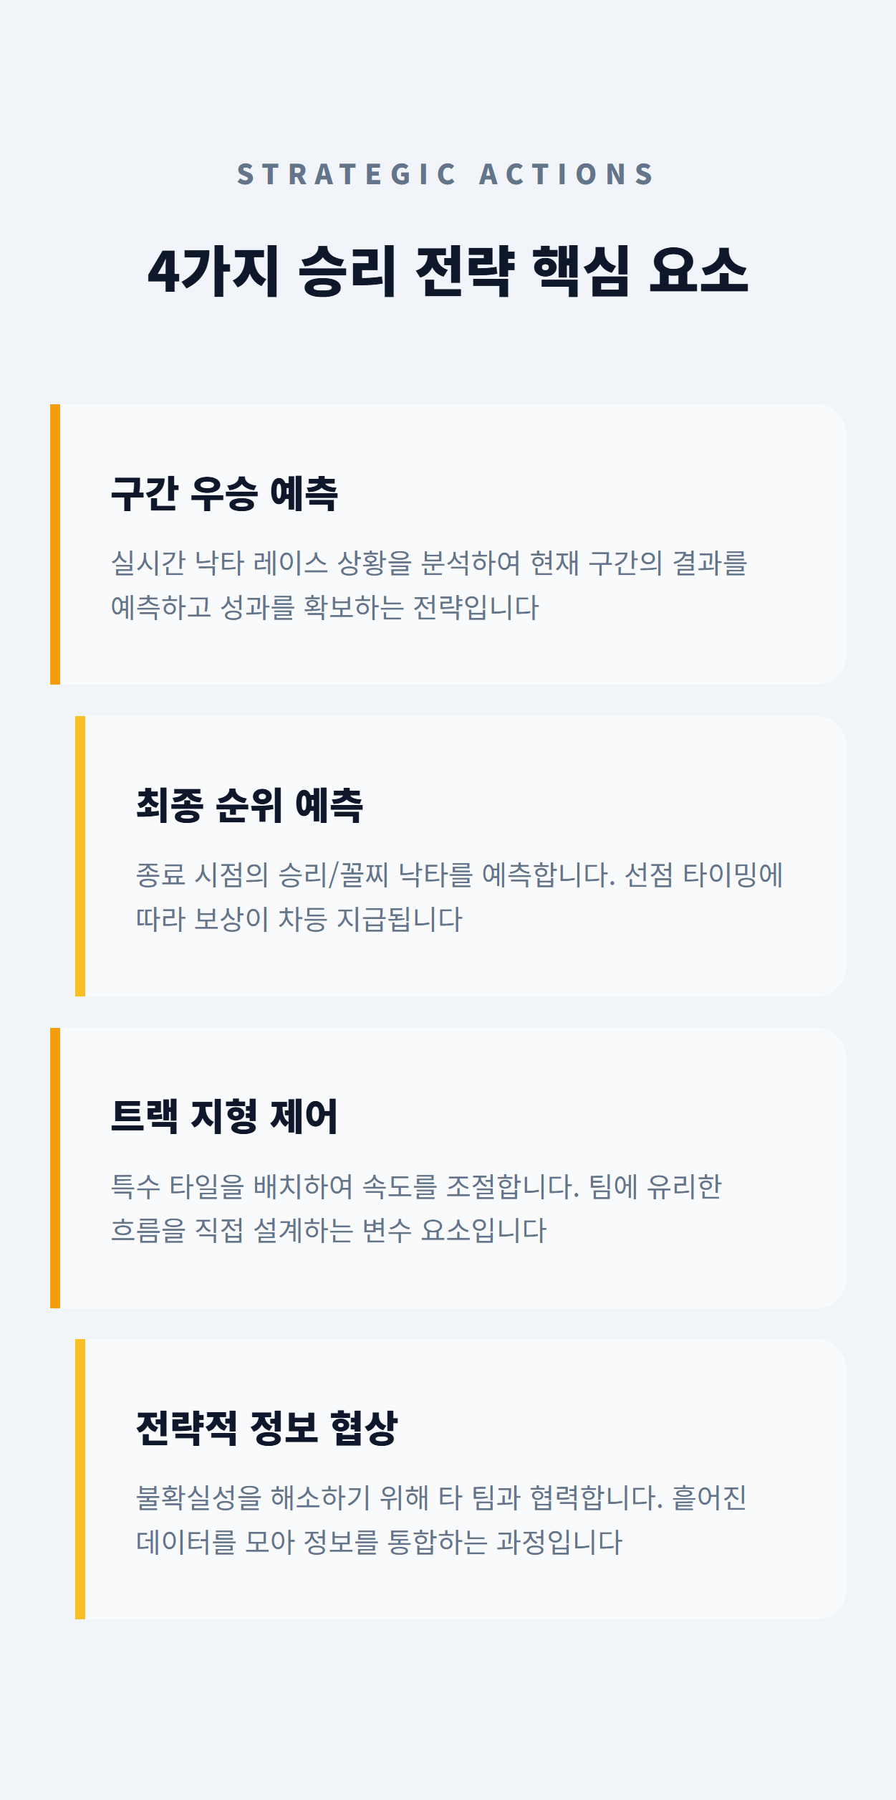Open the '구간 우승 예측' card heading
The width and height of the screenshot is (896, 1800).
224,493
